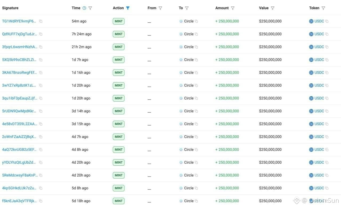The height and width of the screenshot is (207, 341).
Task: Open transaction 4aQ72kvUGB2z5EF
Action: click(19, 149)
